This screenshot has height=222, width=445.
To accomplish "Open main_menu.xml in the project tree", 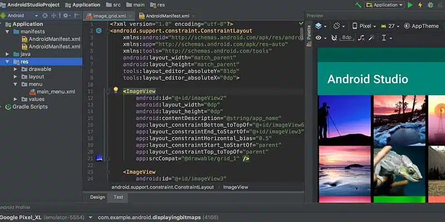I will [x=55, y=92].
